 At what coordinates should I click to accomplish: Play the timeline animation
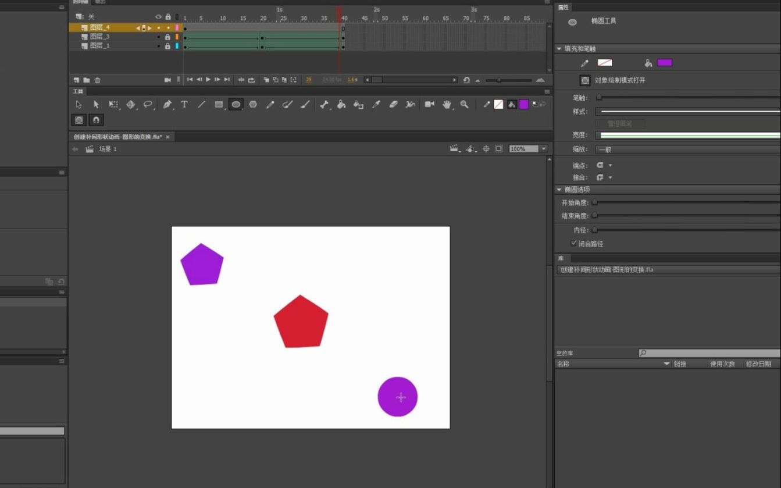208,80
